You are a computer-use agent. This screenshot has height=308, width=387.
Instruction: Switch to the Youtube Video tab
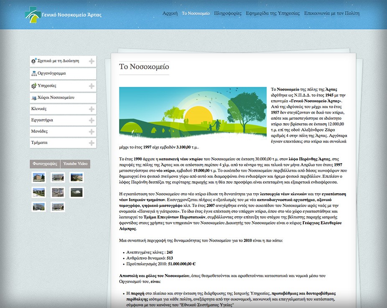[x=75, y=164]
